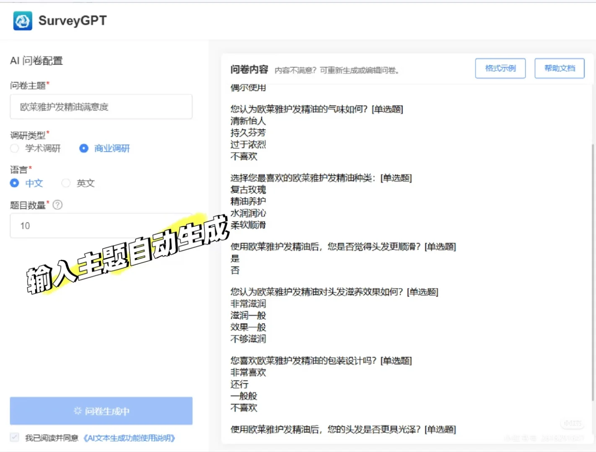596x452 pixels.
Task: Choose 英文 as the survey language
Action: [66, 183]
